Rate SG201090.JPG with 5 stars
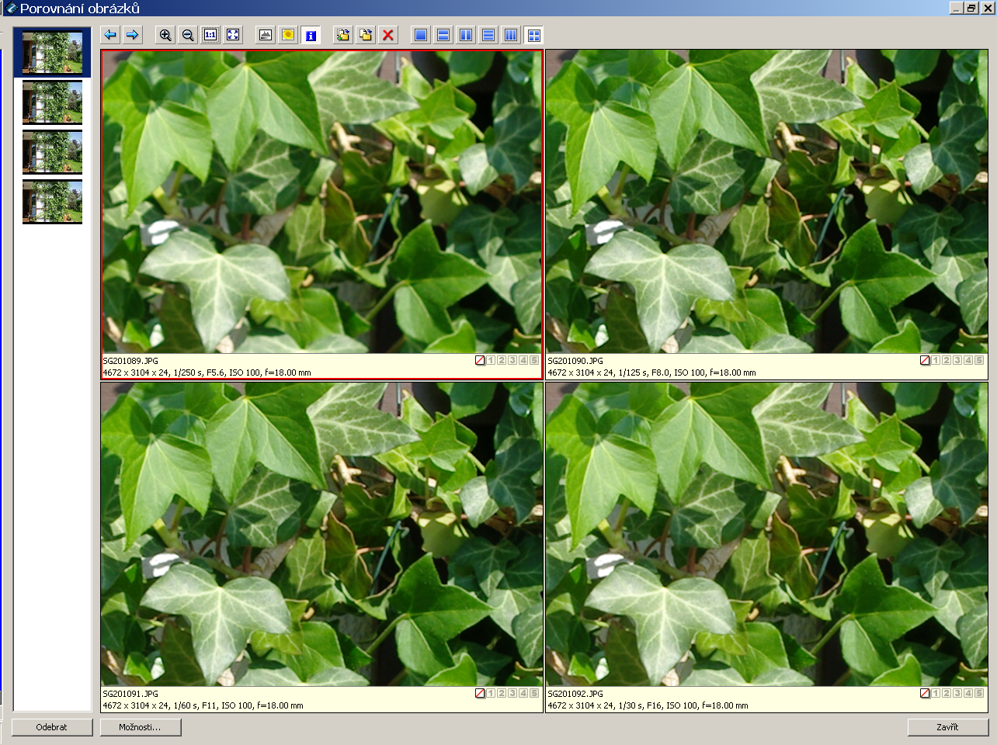The image size is (997, 745). coord(979,360)
